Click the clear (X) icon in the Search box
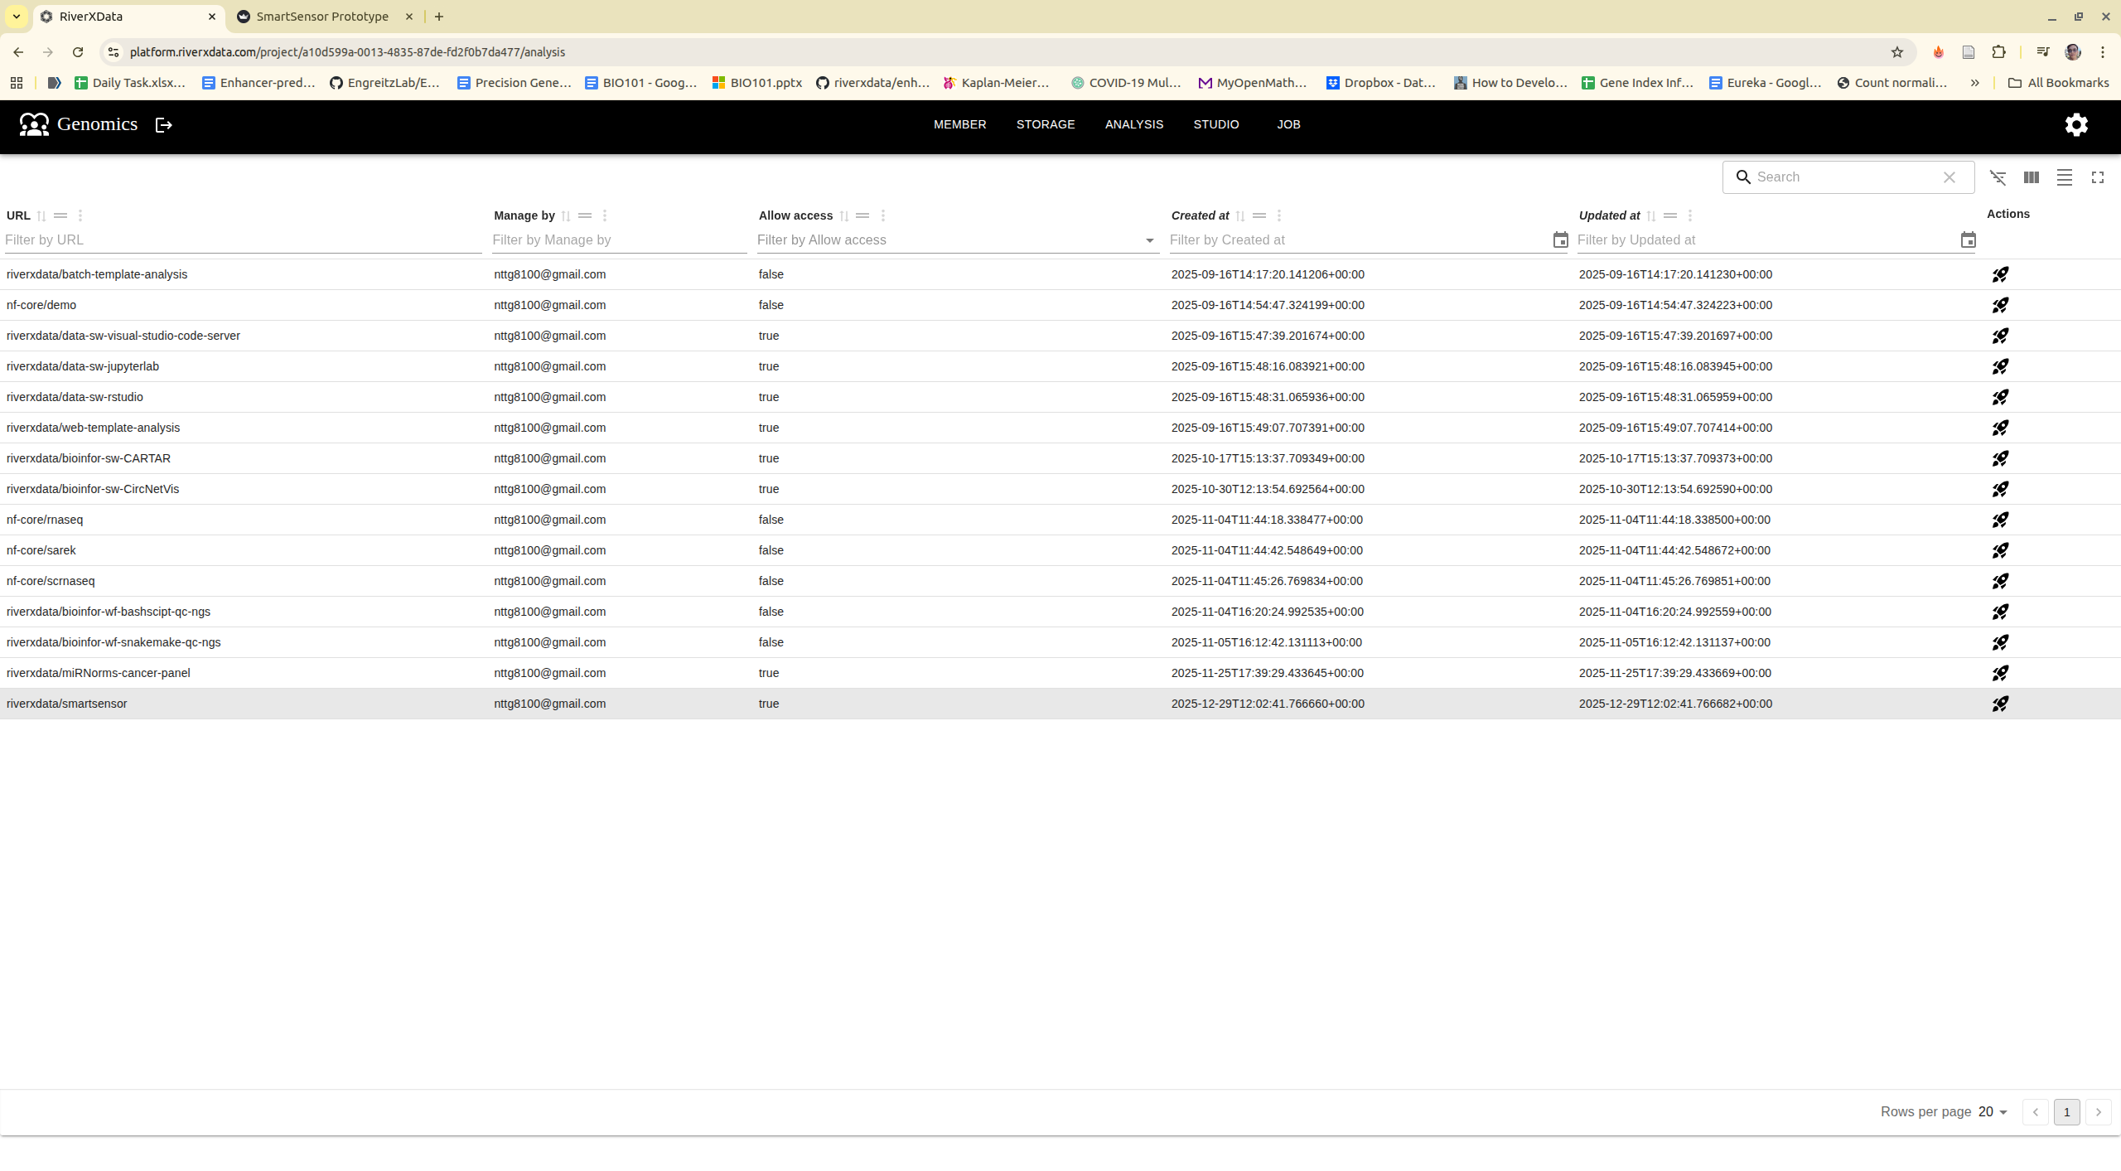Image resolution: width=2121 pixels, height=1171 pixels. pos(1949,177)
